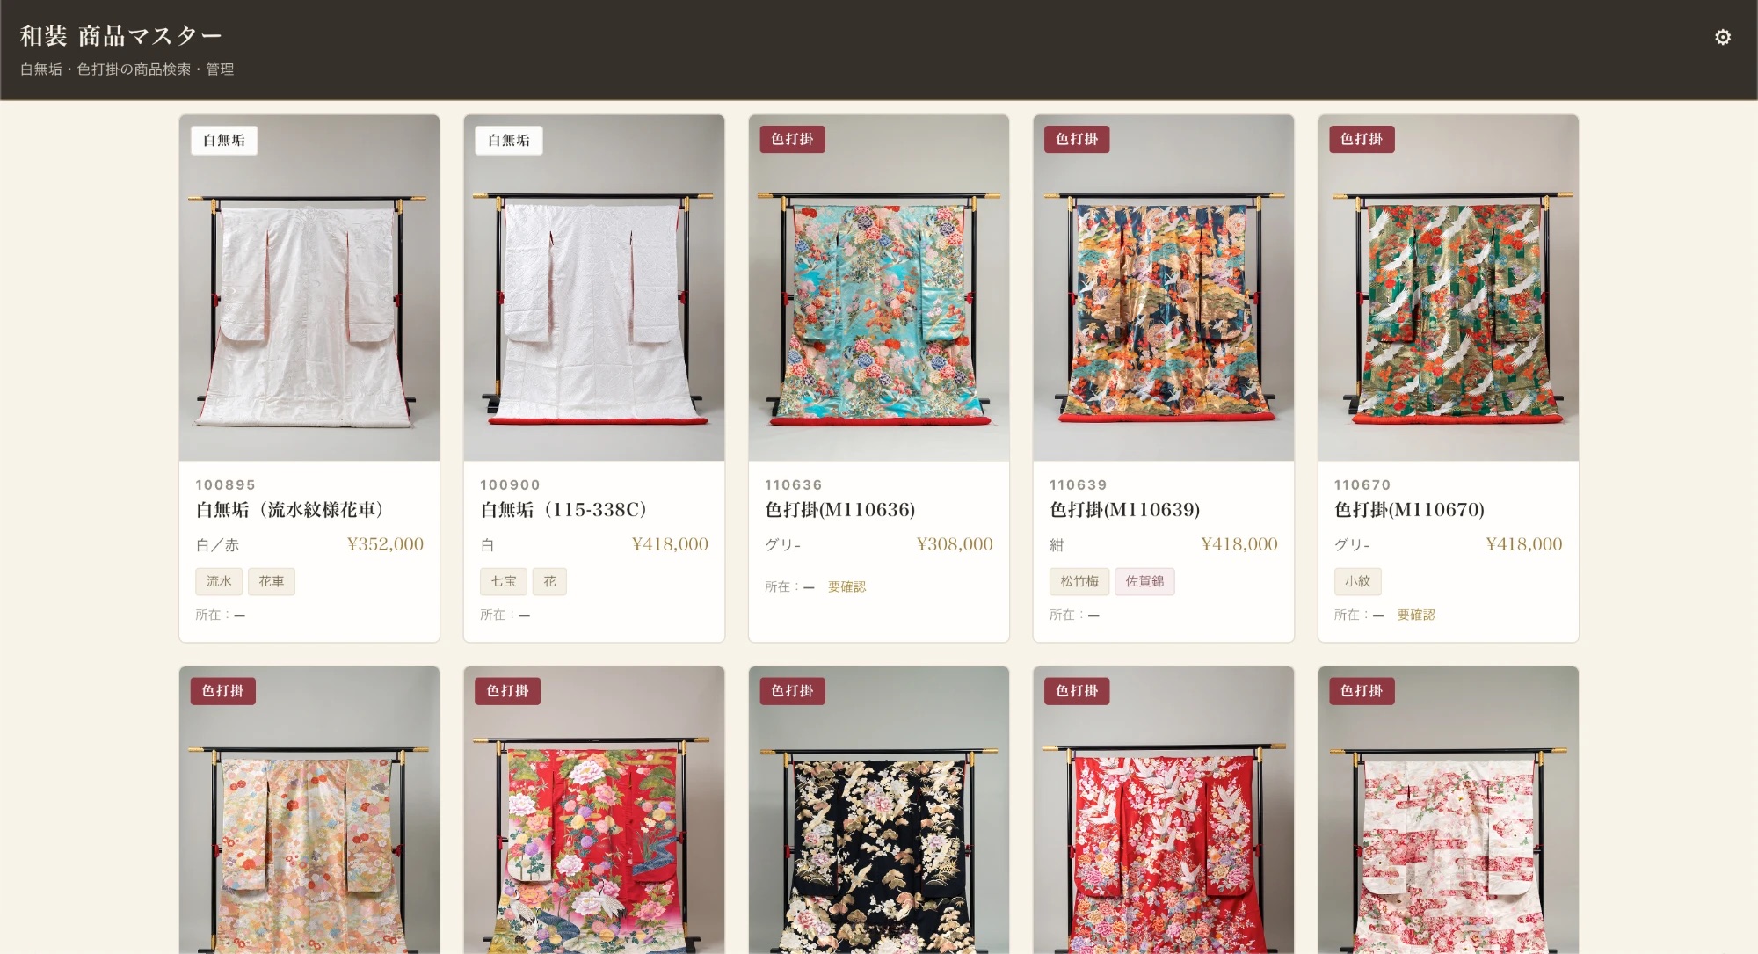Click 要確認 link on item 110670
1758x954 pixels.
pos(1416,615)
